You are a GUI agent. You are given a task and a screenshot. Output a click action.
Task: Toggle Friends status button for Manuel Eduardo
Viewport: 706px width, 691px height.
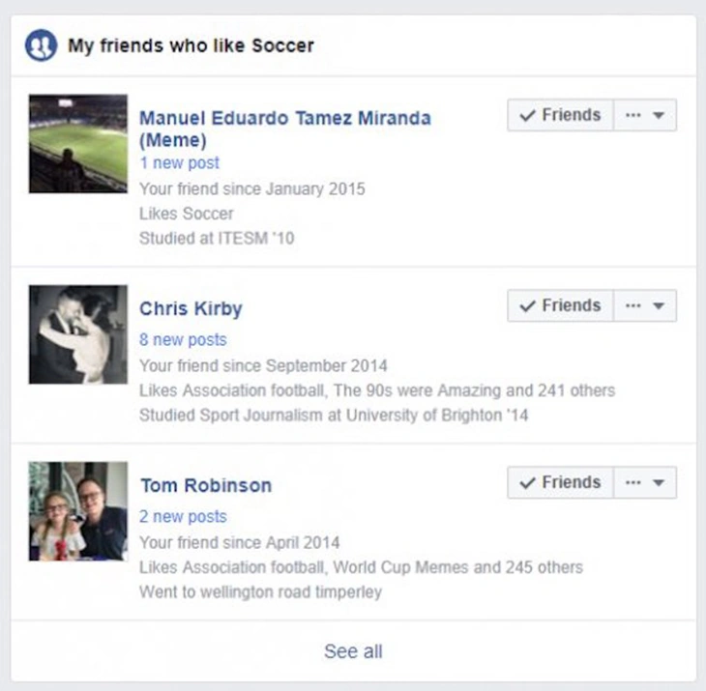pos(561,115)
